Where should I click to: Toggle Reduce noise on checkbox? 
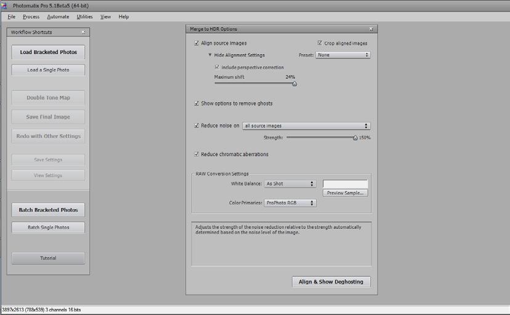point(196,126)
